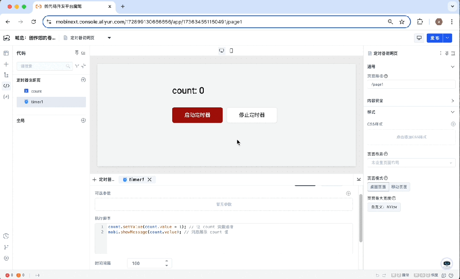Focus the 请搜索 code search field
The height and width of the screenshot is (279, 460).
pyautogui.click(x=45, y=66)
